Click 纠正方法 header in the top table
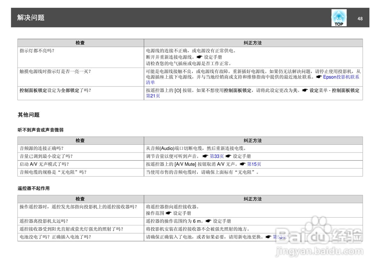Viewport: 387px width, 273px height. pos(253,43)
